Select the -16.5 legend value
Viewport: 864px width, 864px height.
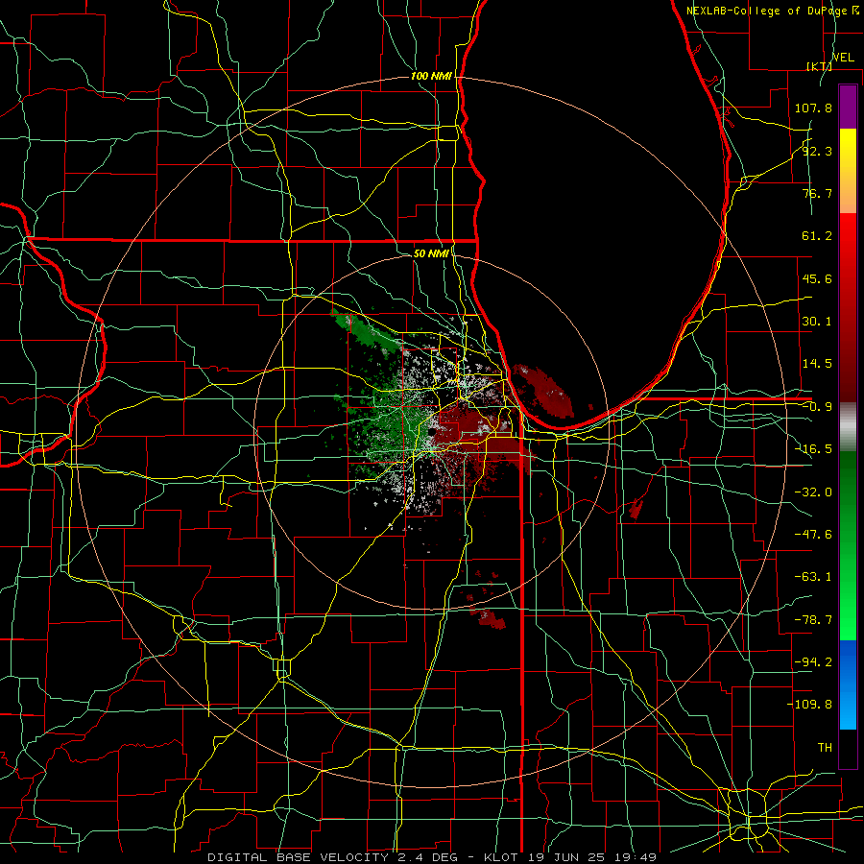coord(813,449)
